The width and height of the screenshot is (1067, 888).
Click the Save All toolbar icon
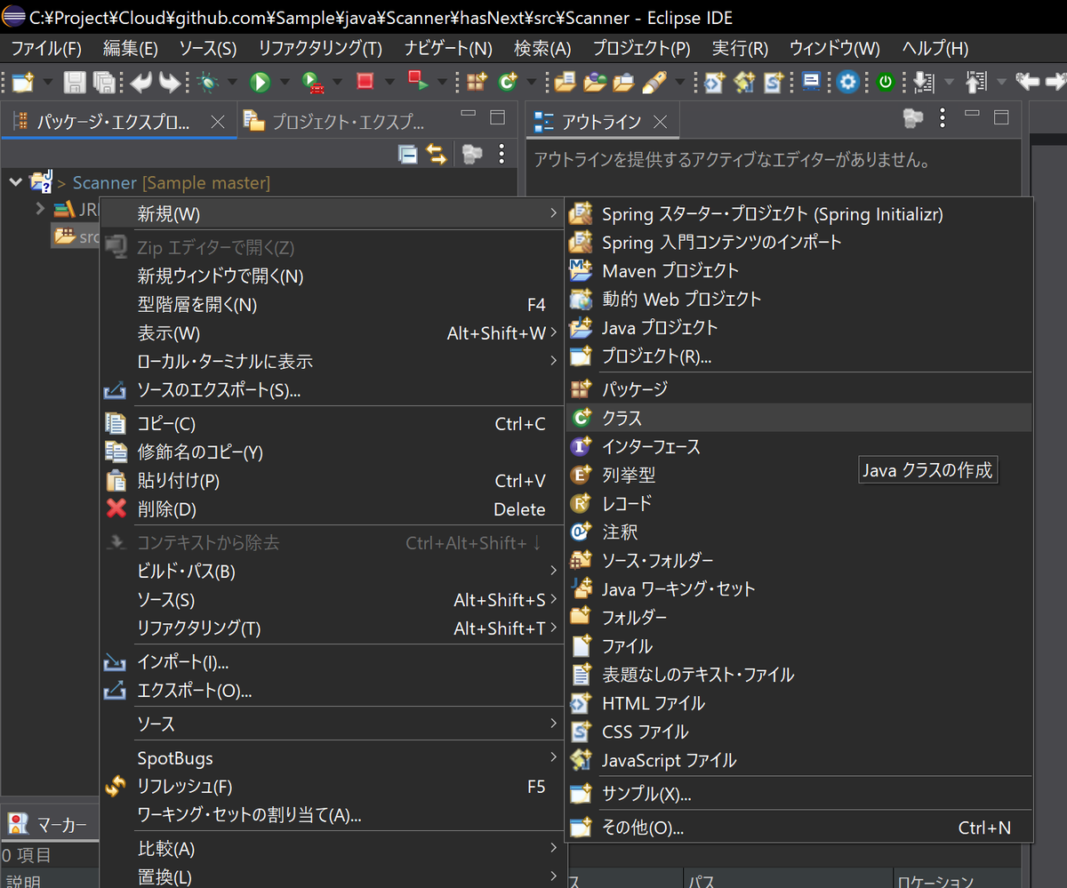[x=104, y=83]
